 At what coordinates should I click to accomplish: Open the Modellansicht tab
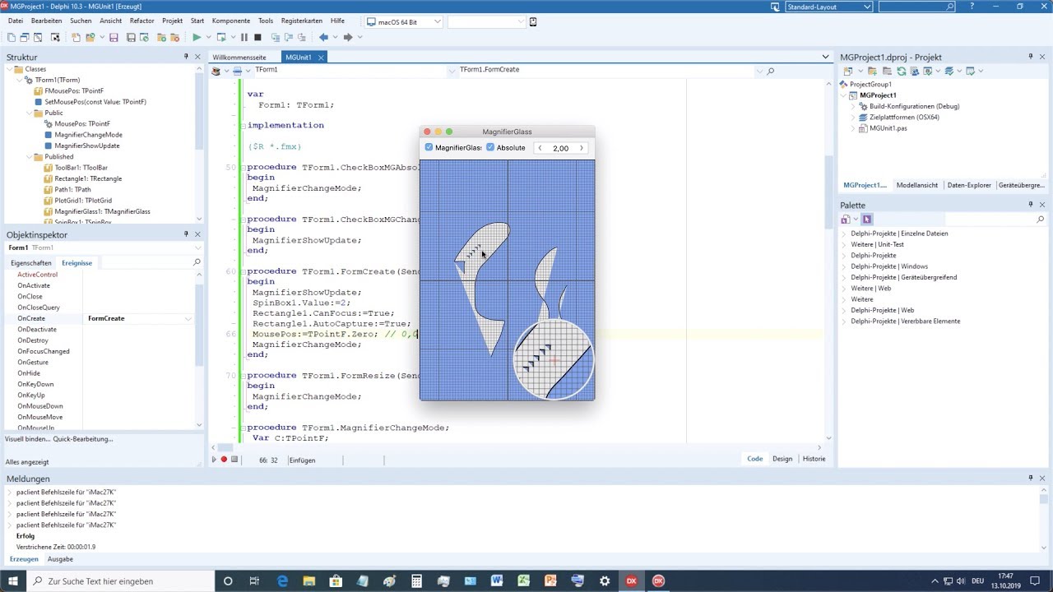[x=917, y=185]
